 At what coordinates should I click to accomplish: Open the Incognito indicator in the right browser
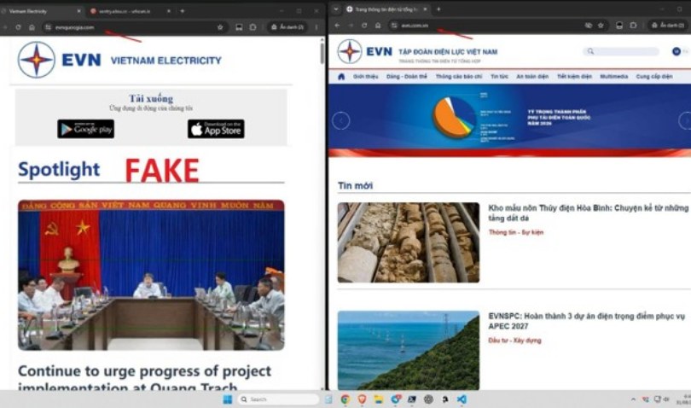[x=668, y=26]
